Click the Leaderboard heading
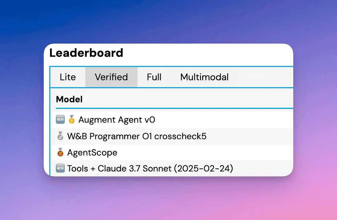Viewport: 337px width, 220px height. pyautogui.click(x=86, y=53)
